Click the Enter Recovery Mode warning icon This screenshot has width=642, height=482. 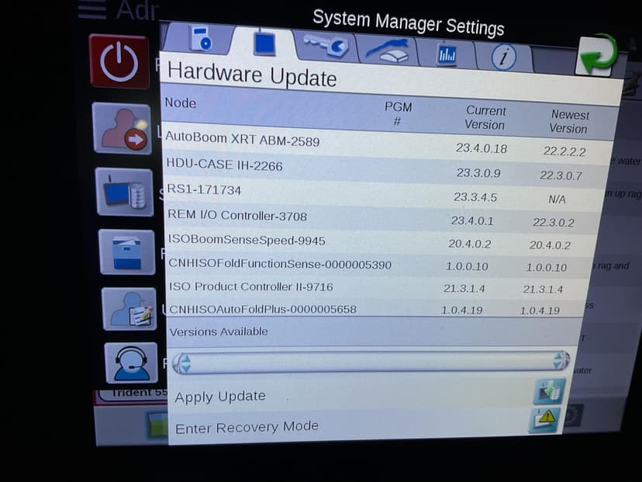545,420
